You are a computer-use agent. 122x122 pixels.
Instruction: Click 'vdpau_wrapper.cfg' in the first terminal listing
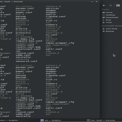[60, 43]
